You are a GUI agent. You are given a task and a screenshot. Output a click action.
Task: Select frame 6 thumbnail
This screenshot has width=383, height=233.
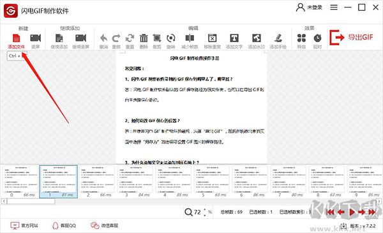pos(250,182)
